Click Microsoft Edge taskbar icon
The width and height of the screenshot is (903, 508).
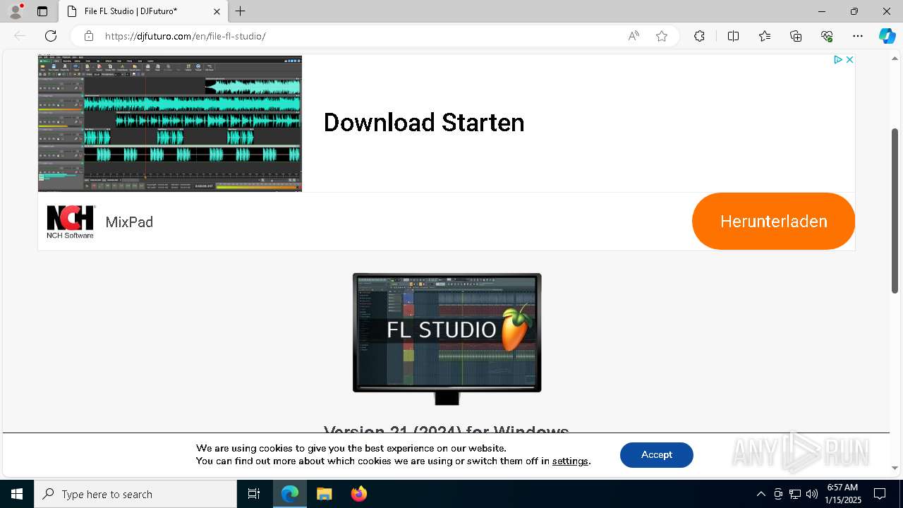pos(290,494)
